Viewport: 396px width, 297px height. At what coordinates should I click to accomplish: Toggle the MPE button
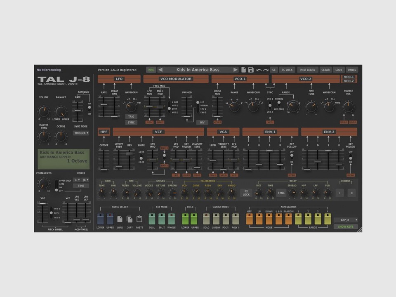click(x=151, y=70)
